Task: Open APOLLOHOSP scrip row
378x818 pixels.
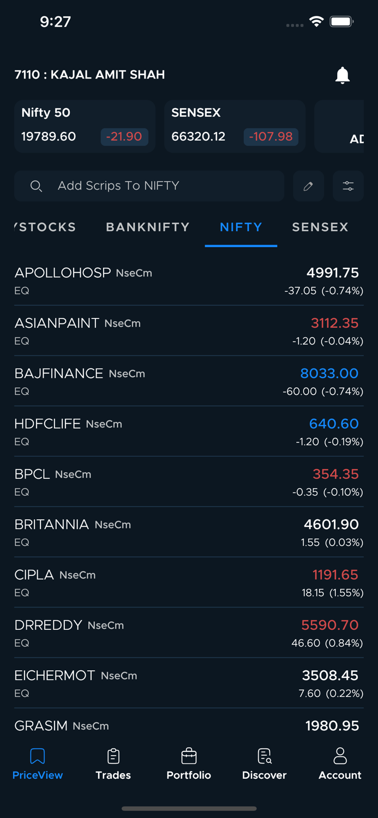Action: coord(189,280)
